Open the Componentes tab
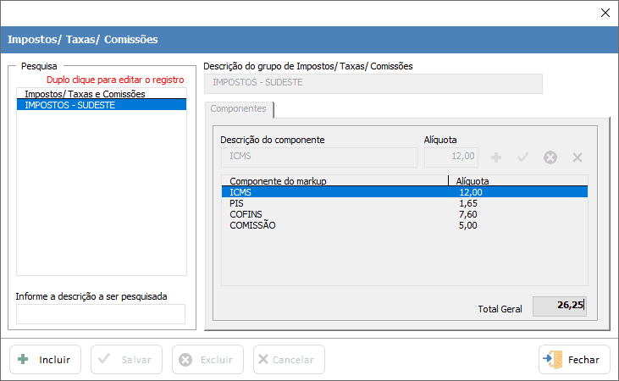This screenshot has height=381, width=619. click(239, 108)
